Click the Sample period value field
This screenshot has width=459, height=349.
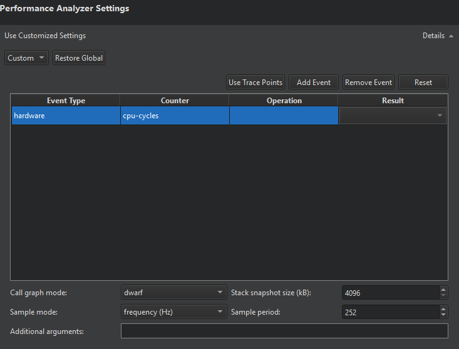click(x=389, y=311)
